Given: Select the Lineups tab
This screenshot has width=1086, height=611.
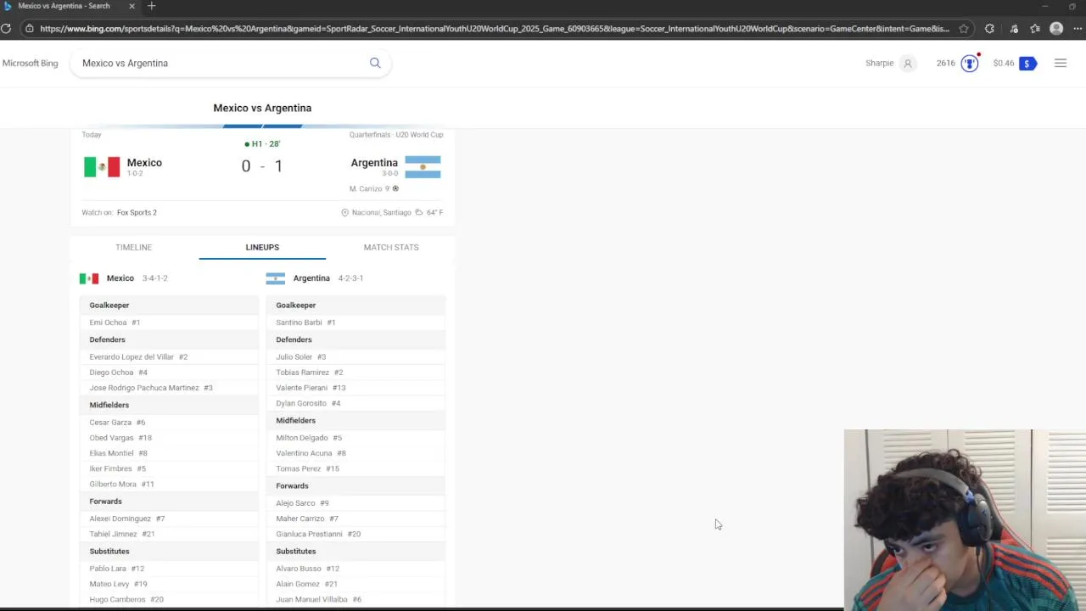Looking at the screenshot, I should point(262,247).
